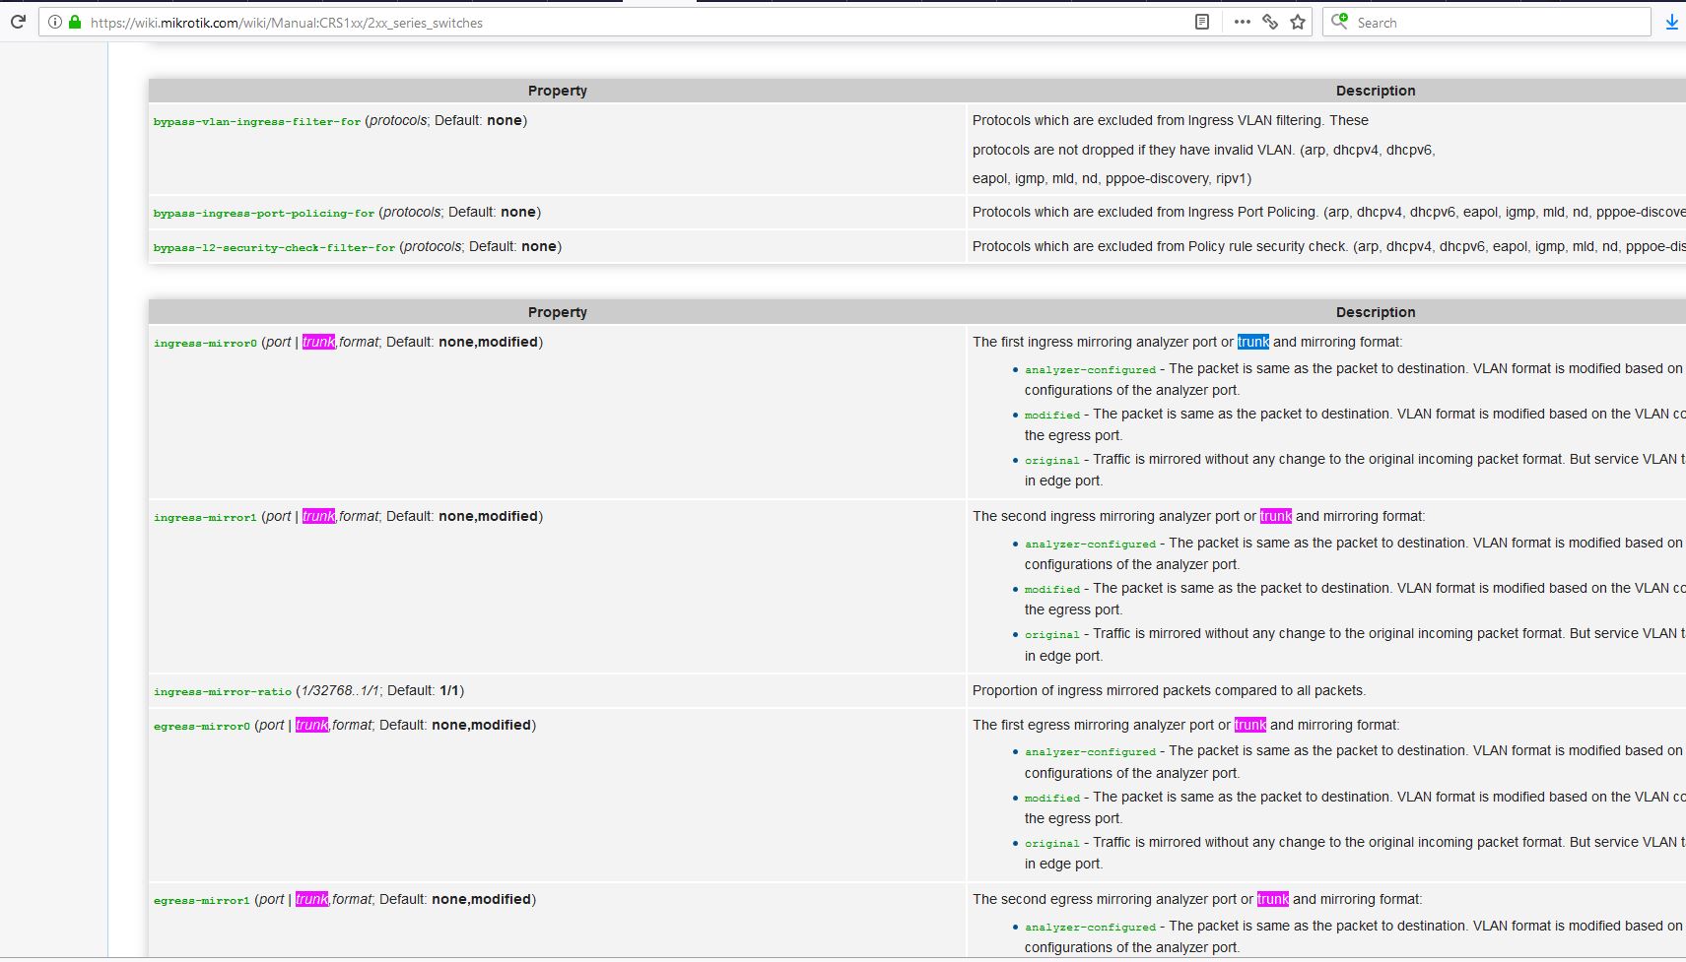Click highlighted trunk in ingress-mirror0 property cell
The height and width of the screenshot is (962, 1686).
318,342
